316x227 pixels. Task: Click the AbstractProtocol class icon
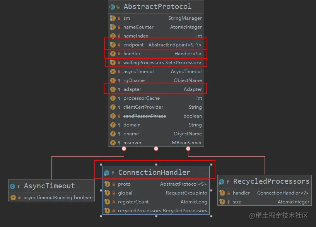point(111,6)
